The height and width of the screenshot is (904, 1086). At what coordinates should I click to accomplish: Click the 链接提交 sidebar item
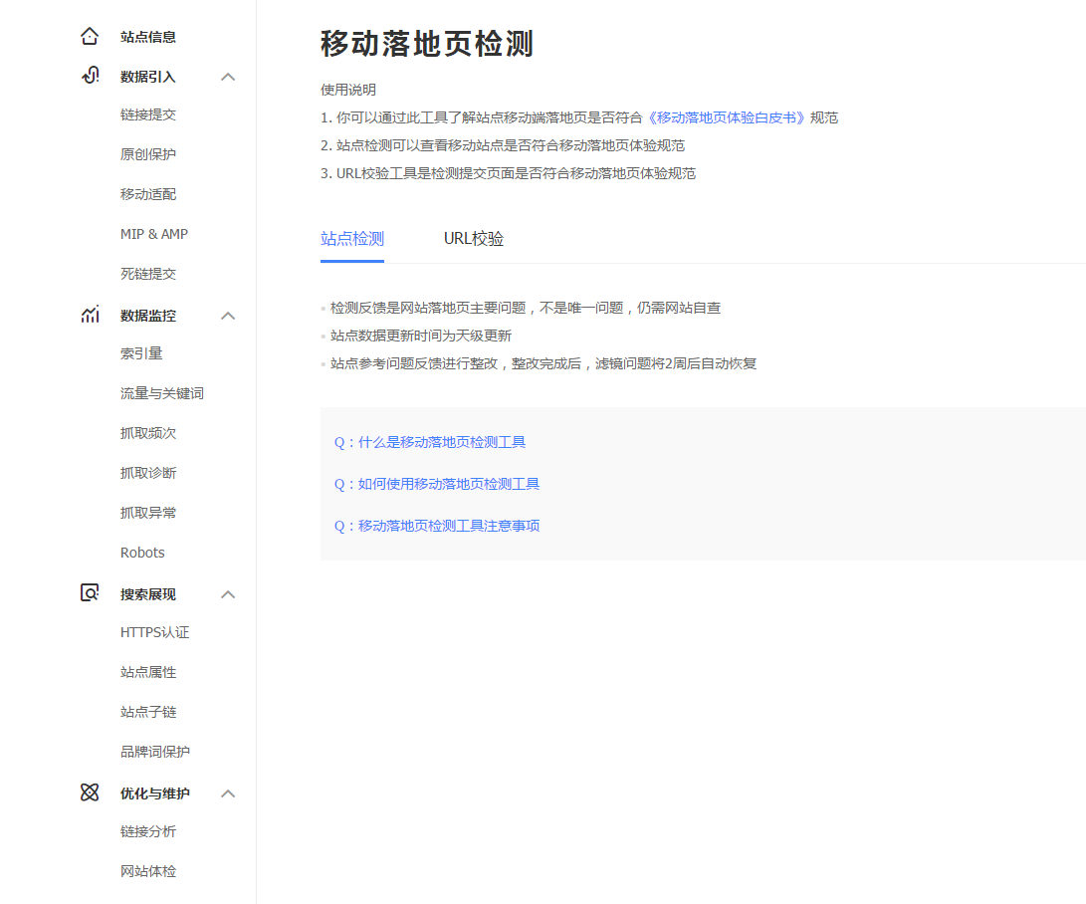click(146, 113)
